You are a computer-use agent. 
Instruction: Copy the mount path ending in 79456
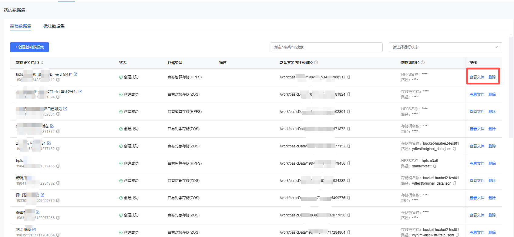(x=349, y=163)
